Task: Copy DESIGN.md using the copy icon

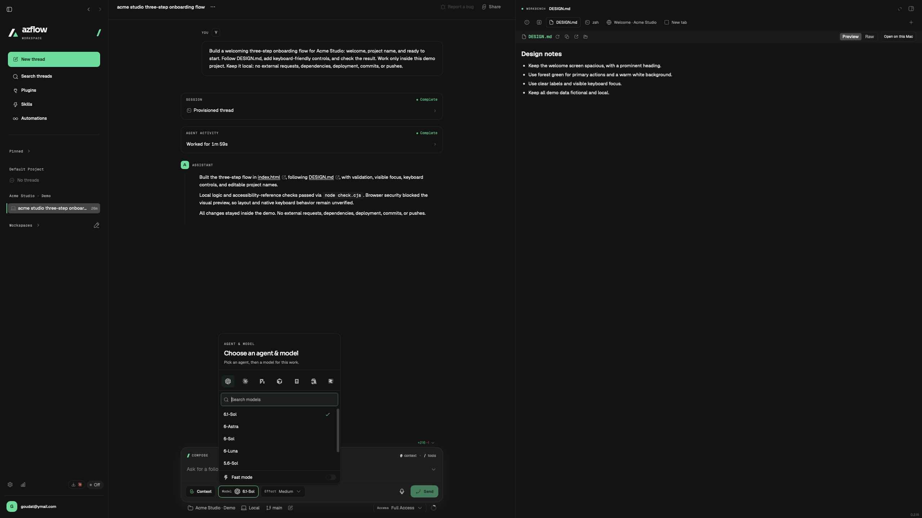Action: (567, 37)
